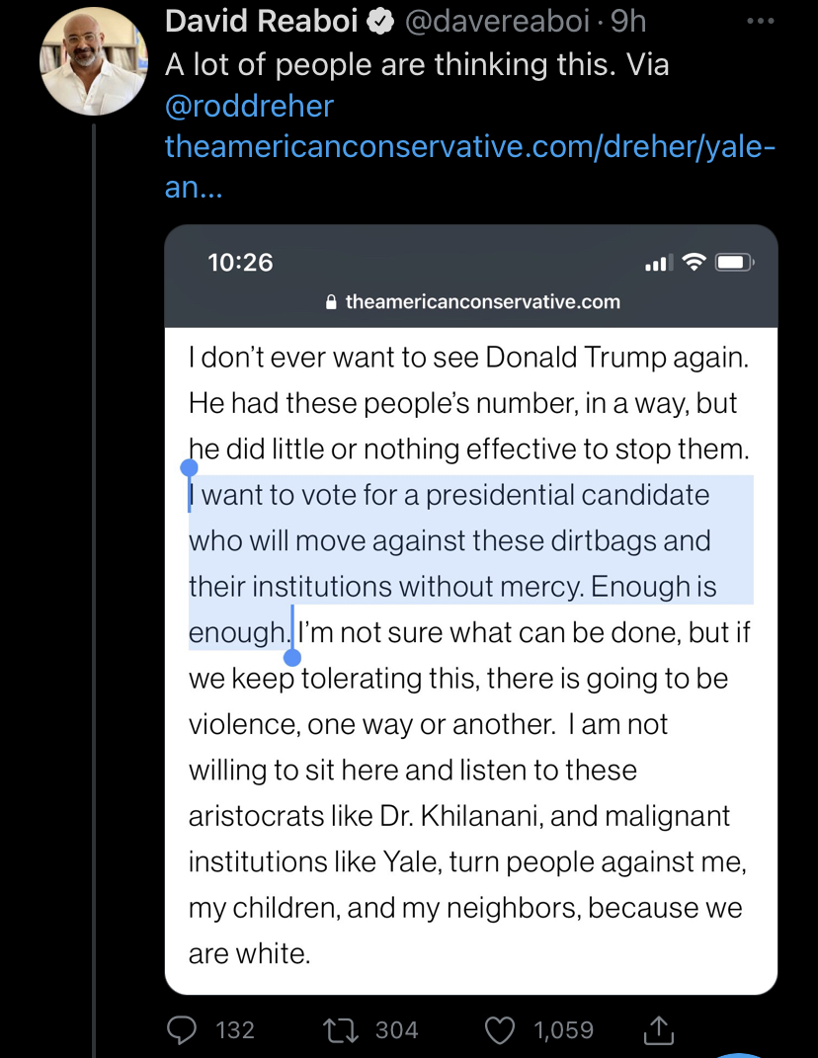Open the three-dot more options menu
Image resolution: width=818 pixels, height=1058 pixels.
pyautogui.click(x=761, y=22)
